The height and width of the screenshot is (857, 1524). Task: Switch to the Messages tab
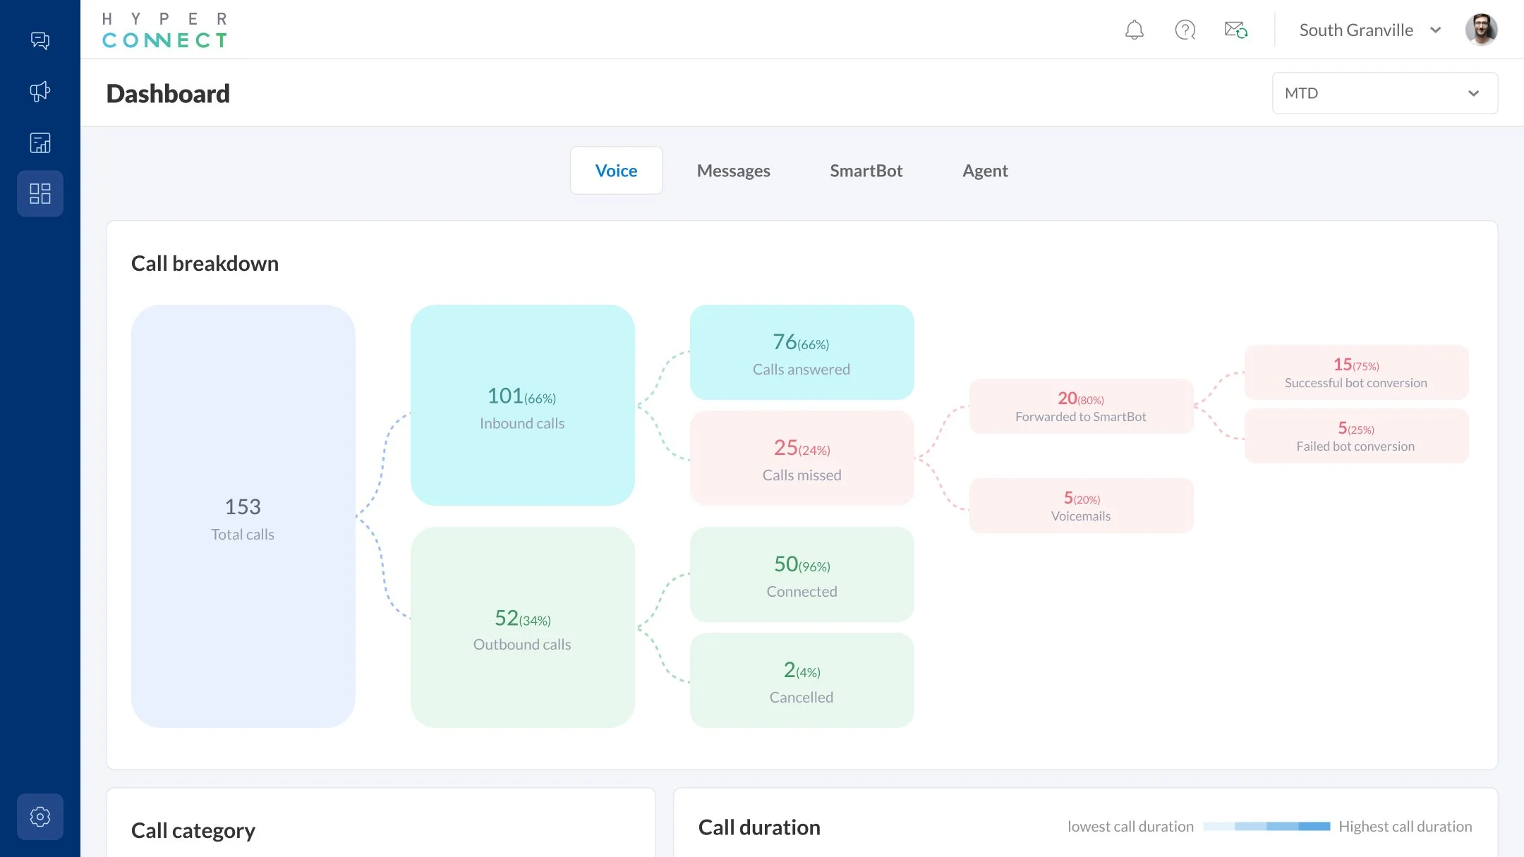click(x=733, y=171)
